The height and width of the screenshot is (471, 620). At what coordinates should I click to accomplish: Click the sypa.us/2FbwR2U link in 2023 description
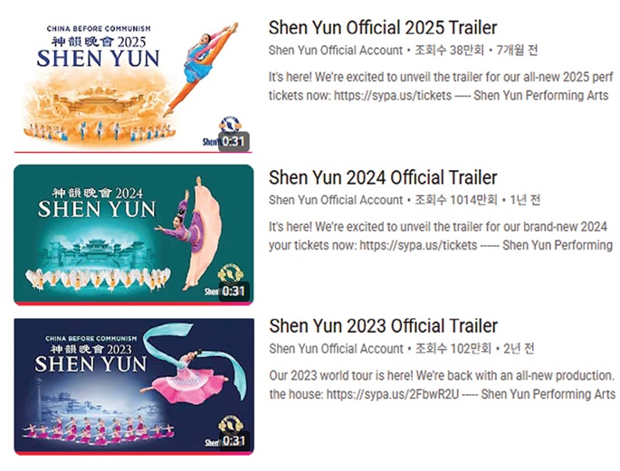(x=393, y=394)
